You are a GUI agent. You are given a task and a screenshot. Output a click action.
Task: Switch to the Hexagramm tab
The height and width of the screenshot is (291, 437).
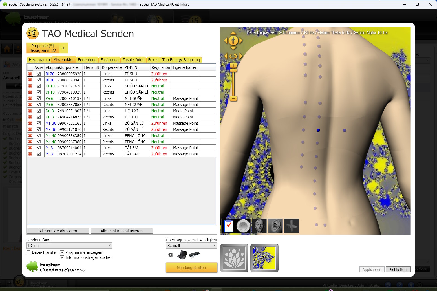click(x=39, y=60)
